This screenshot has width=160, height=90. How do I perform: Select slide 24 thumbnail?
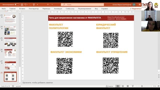point(10,30)
